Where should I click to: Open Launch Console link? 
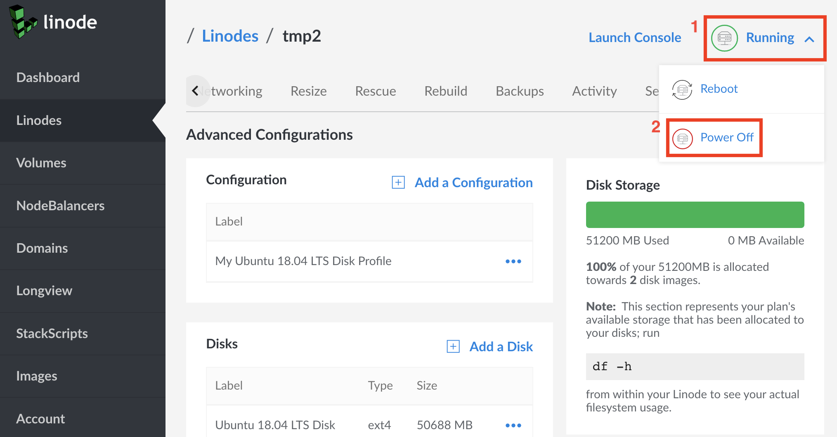click(x=635, y=38)
